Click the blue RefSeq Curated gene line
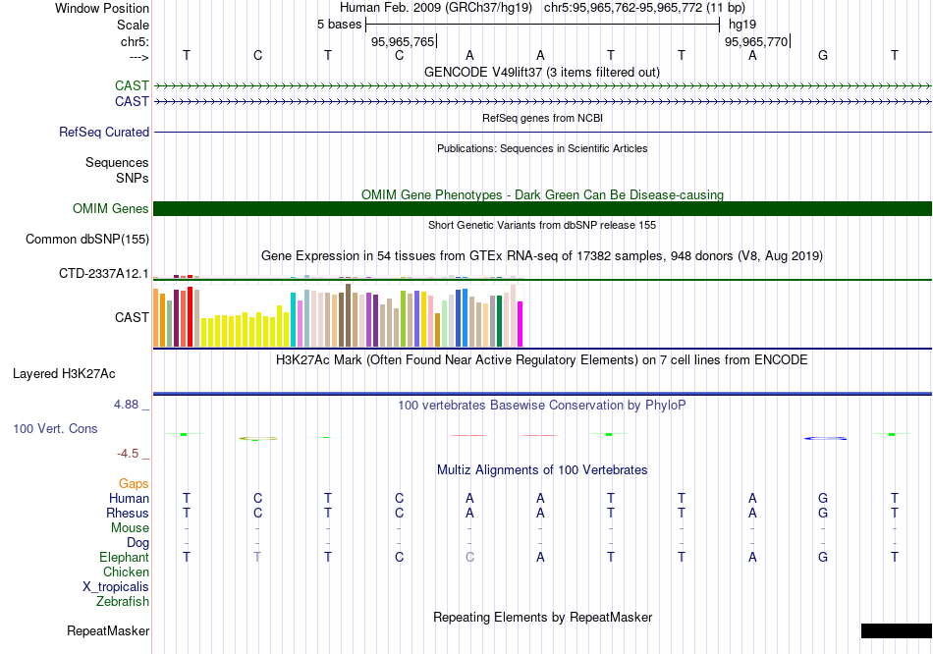The image size is (933, 654). pyautogui.click(x=542, y=133)
